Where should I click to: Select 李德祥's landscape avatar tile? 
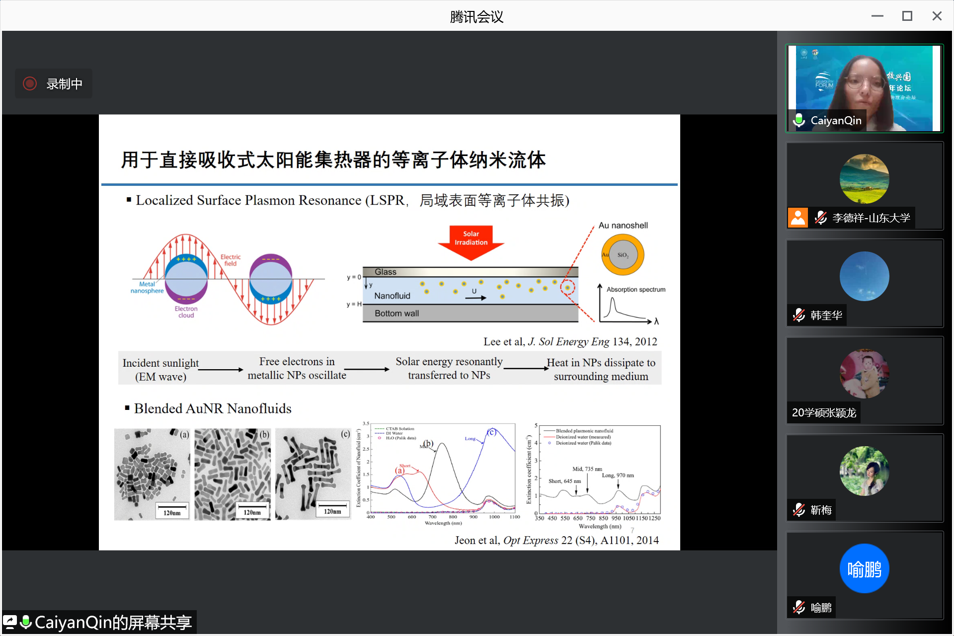tap(864, 179)
